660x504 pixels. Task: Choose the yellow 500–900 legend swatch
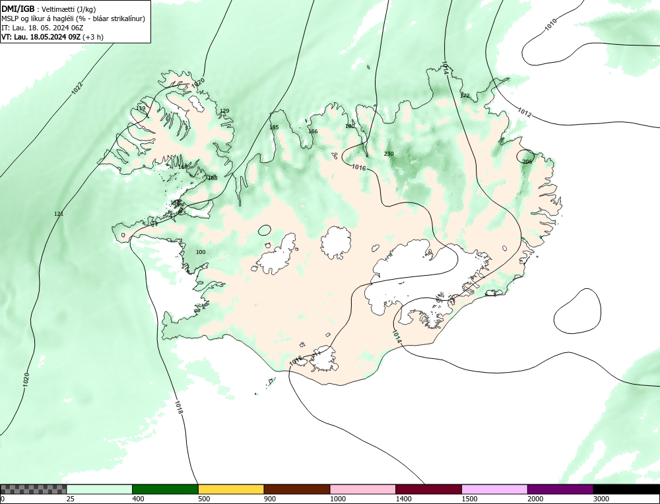231,489
